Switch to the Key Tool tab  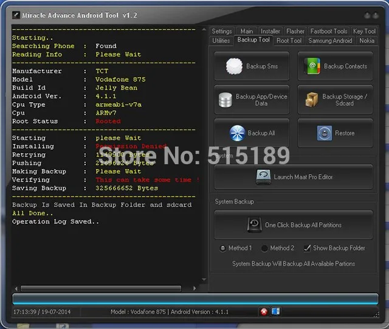364,31
